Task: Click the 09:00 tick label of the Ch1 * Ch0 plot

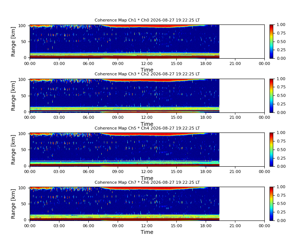Action: coord(118,63)
